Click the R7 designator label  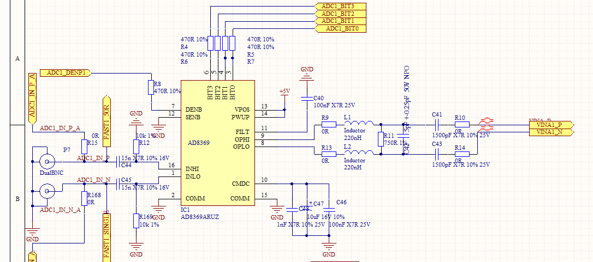pos(251,62)
